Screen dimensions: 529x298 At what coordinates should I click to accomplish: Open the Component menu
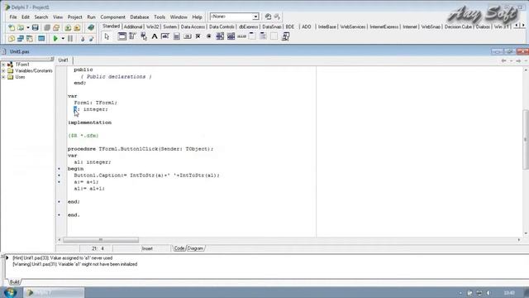112,17
